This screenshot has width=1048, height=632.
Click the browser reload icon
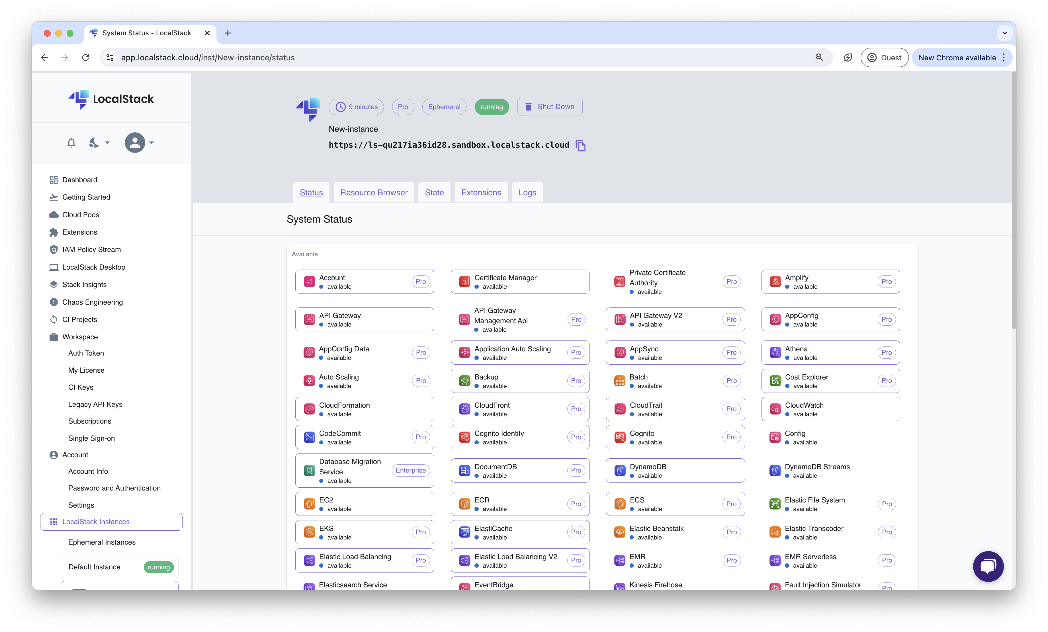pyautogui.click(x=85, y=58)
